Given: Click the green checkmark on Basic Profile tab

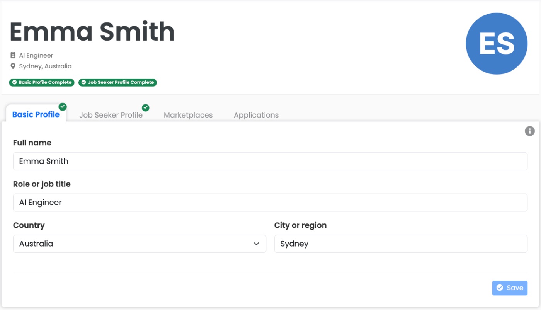Looking at the screenshot, I should click(x=63, y=107).
